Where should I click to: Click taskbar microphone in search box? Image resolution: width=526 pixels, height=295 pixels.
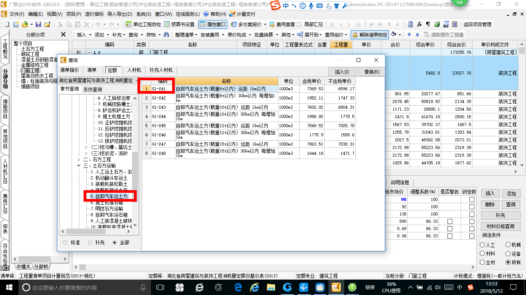(143, 287)
